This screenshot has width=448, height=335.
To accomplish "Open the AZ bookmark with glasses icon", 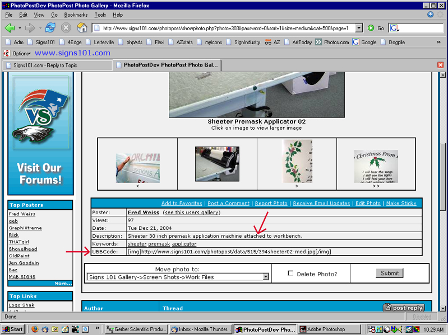I will (273, 42).
